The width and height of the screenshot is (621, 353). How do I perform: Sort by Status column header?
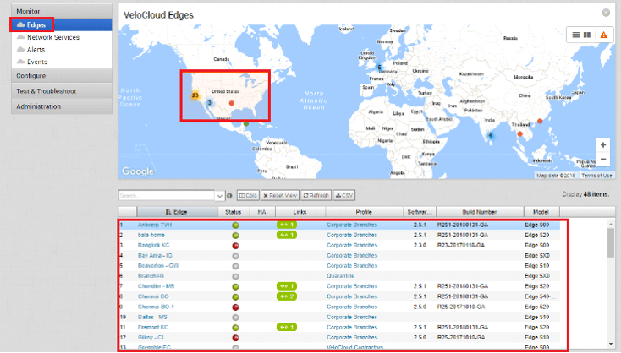point(234,212)
